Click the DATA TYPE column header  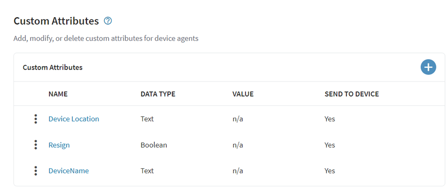click(158, 94)
